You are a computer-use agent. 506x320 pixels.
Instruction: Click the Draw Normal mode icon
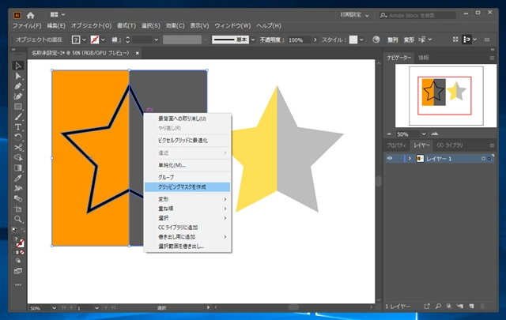pyautogui.click(x=18, y=261)
